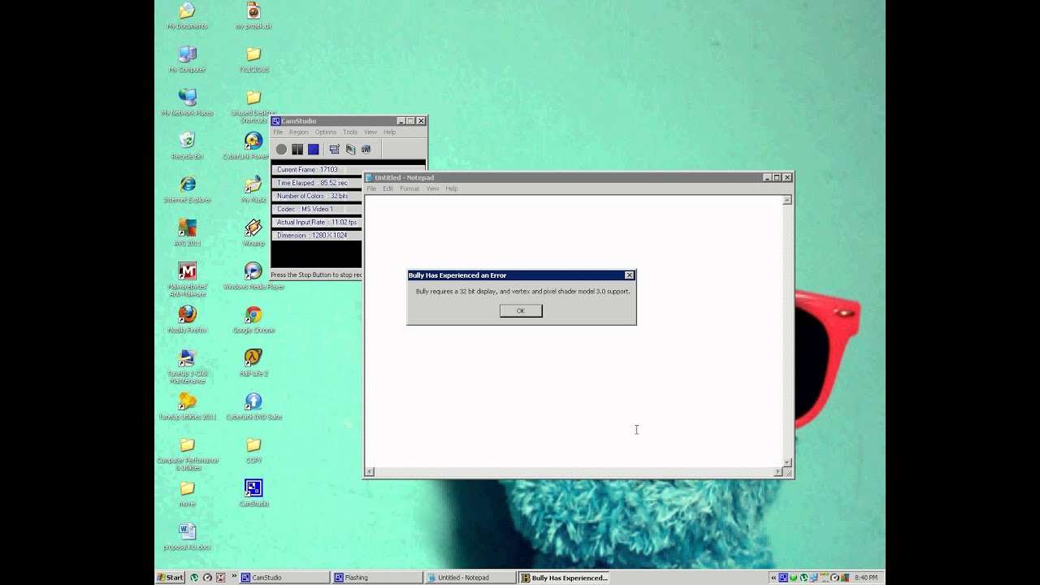The width and height of the screenshot is (1040, 585).
Task: Toggle CamStudio view icon after the separator
Action: coord(334,149)
